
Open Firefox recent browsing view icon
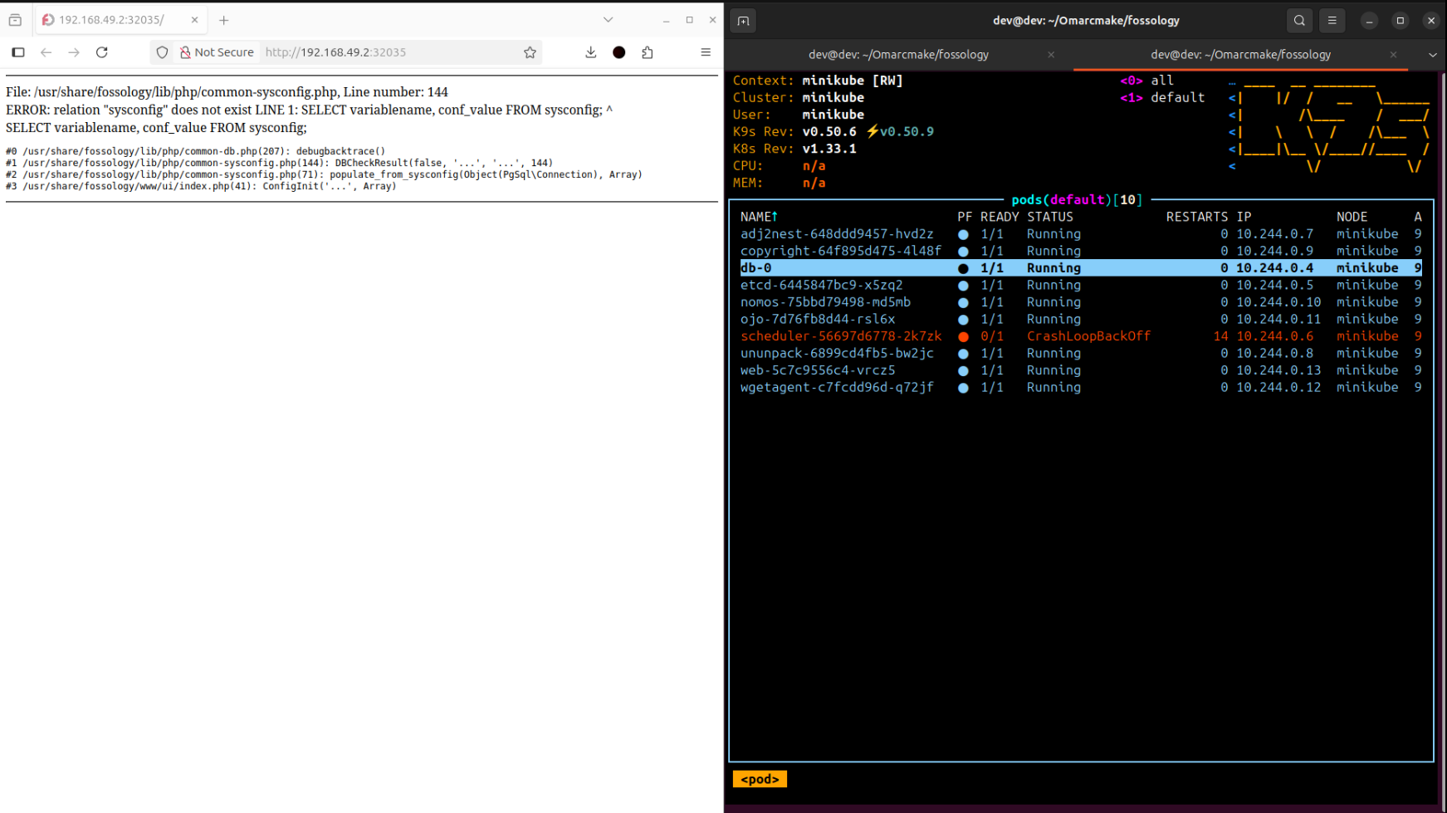pos(15,20)
